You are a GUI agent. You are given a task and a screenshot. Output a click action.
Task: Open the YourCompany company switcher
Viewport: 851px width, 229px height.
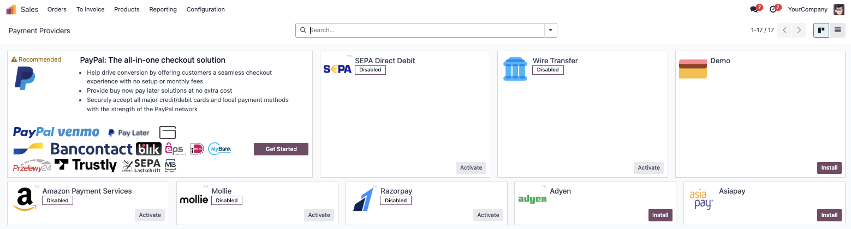tap(808, 9)
